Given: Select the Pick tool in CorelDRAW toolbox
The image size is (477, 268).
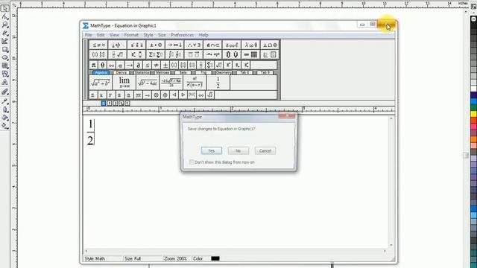Looking at the screenshot, I should pyautogui.click(x=4, y=8).
